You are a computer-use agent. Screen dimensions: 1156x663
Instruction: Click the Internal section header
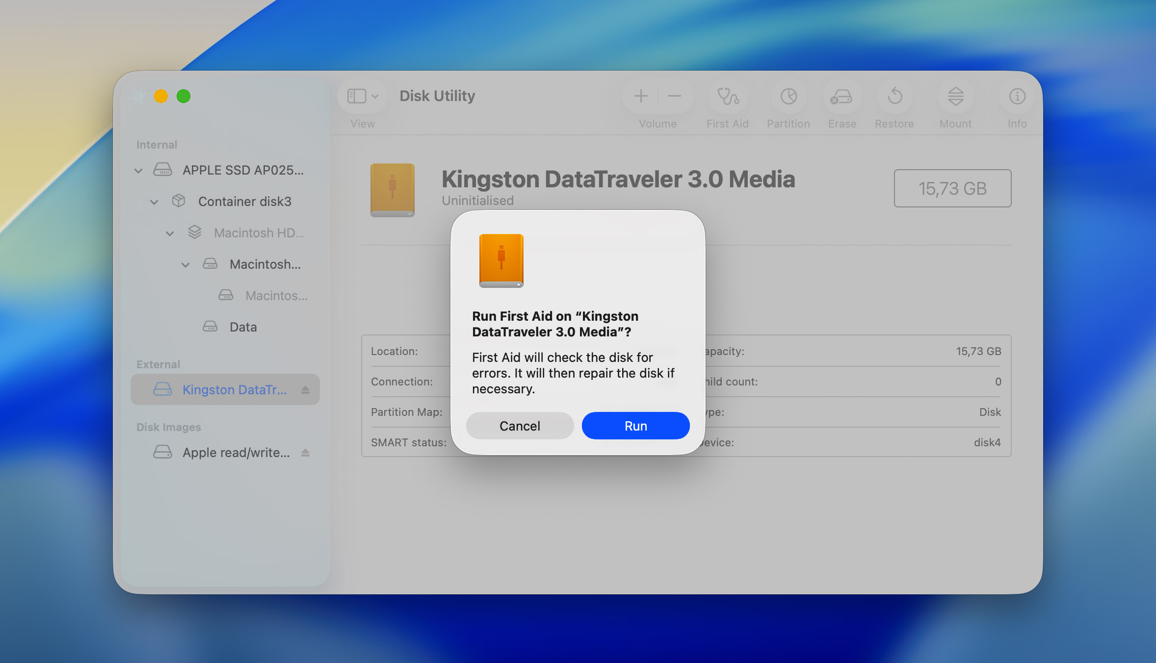pyautogui.click(x=157, y=145)
